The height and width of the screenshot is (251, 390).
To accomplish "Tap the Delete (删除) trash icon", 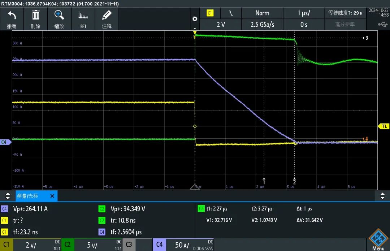I will (x=35, y=19).
